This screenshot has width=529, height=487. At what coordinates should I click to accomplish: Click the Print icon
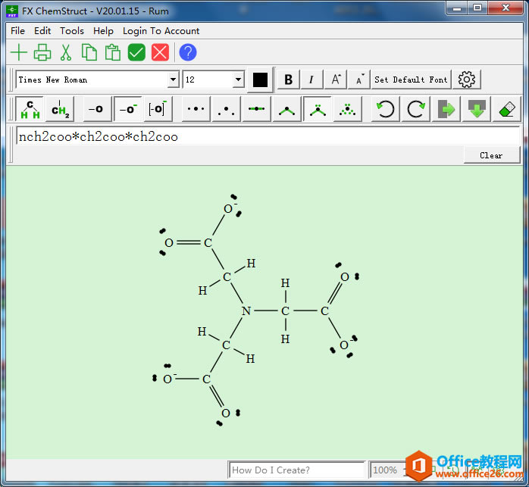pyautogui.click(x=42, y=52)
